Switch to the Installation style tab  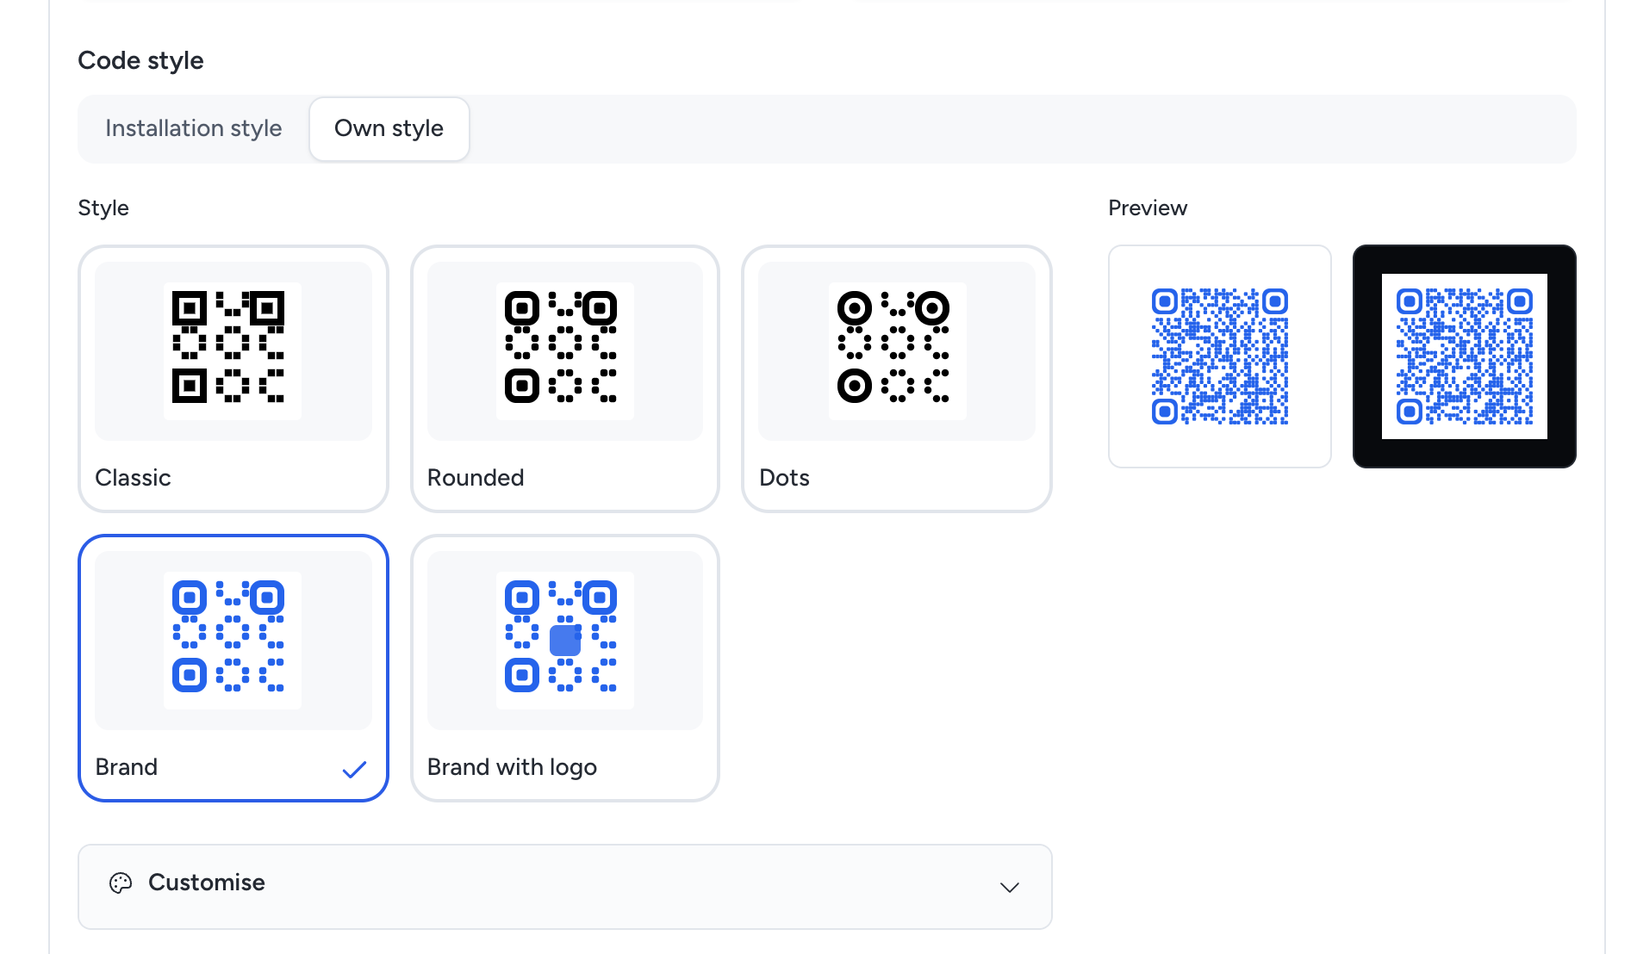193,128
